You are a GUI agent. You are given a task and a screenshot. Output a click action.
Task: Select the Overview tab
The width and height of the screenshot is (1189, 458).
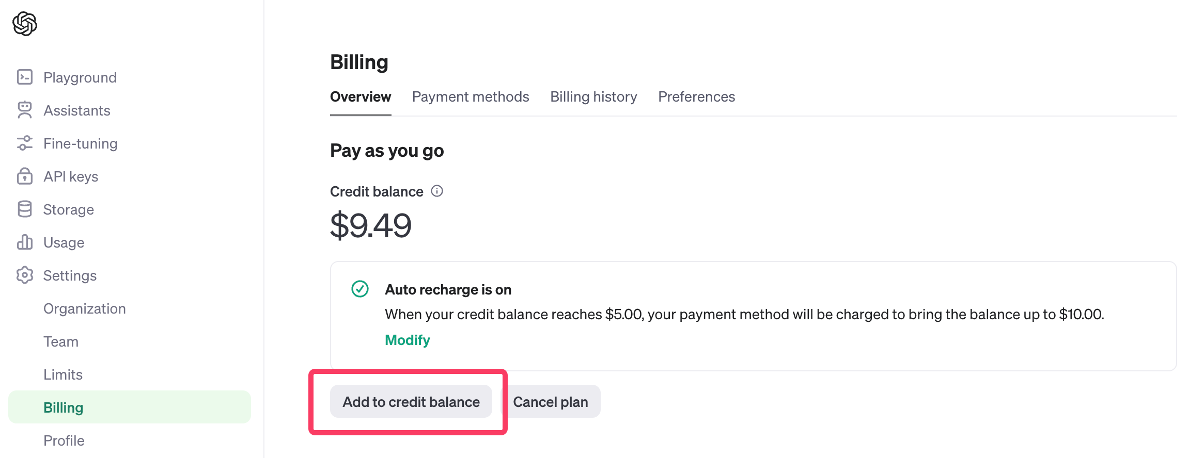pos(361,97)
